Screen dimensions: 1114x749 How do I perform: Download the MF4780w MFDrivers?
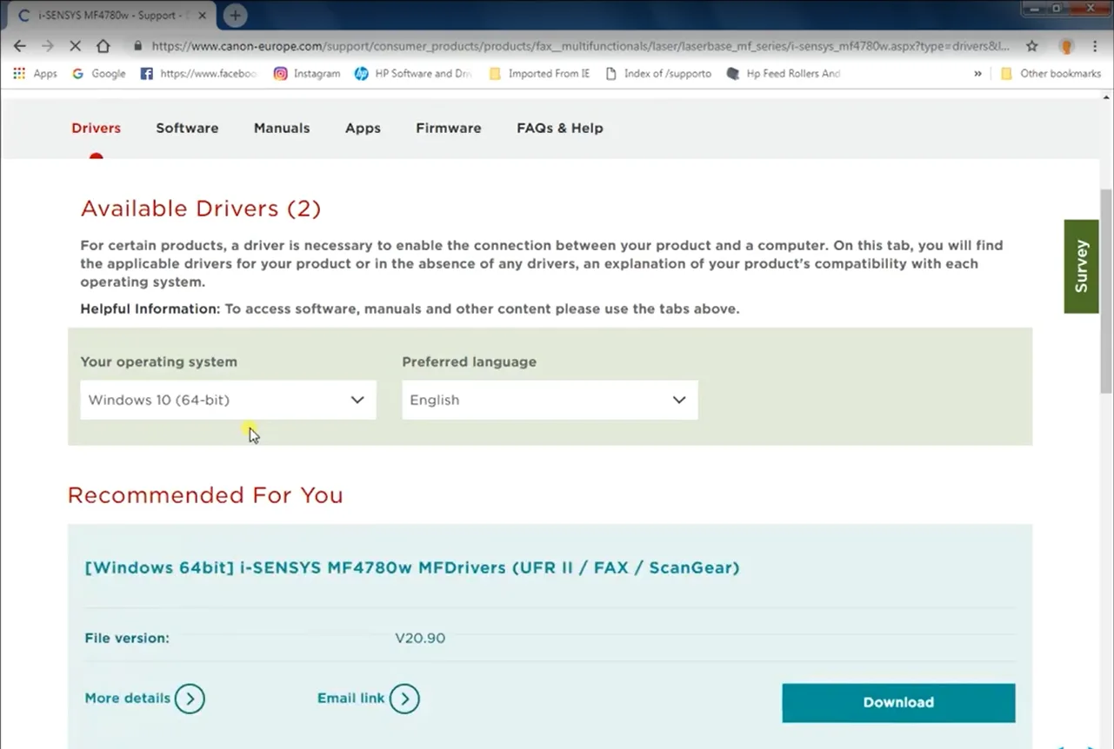(x=898, y=703)
